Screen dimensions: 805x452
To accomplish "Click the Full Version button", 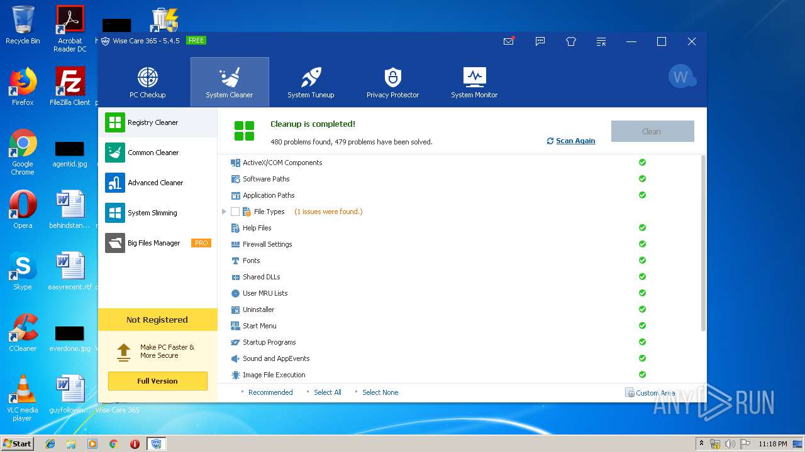I will (157, 381).
